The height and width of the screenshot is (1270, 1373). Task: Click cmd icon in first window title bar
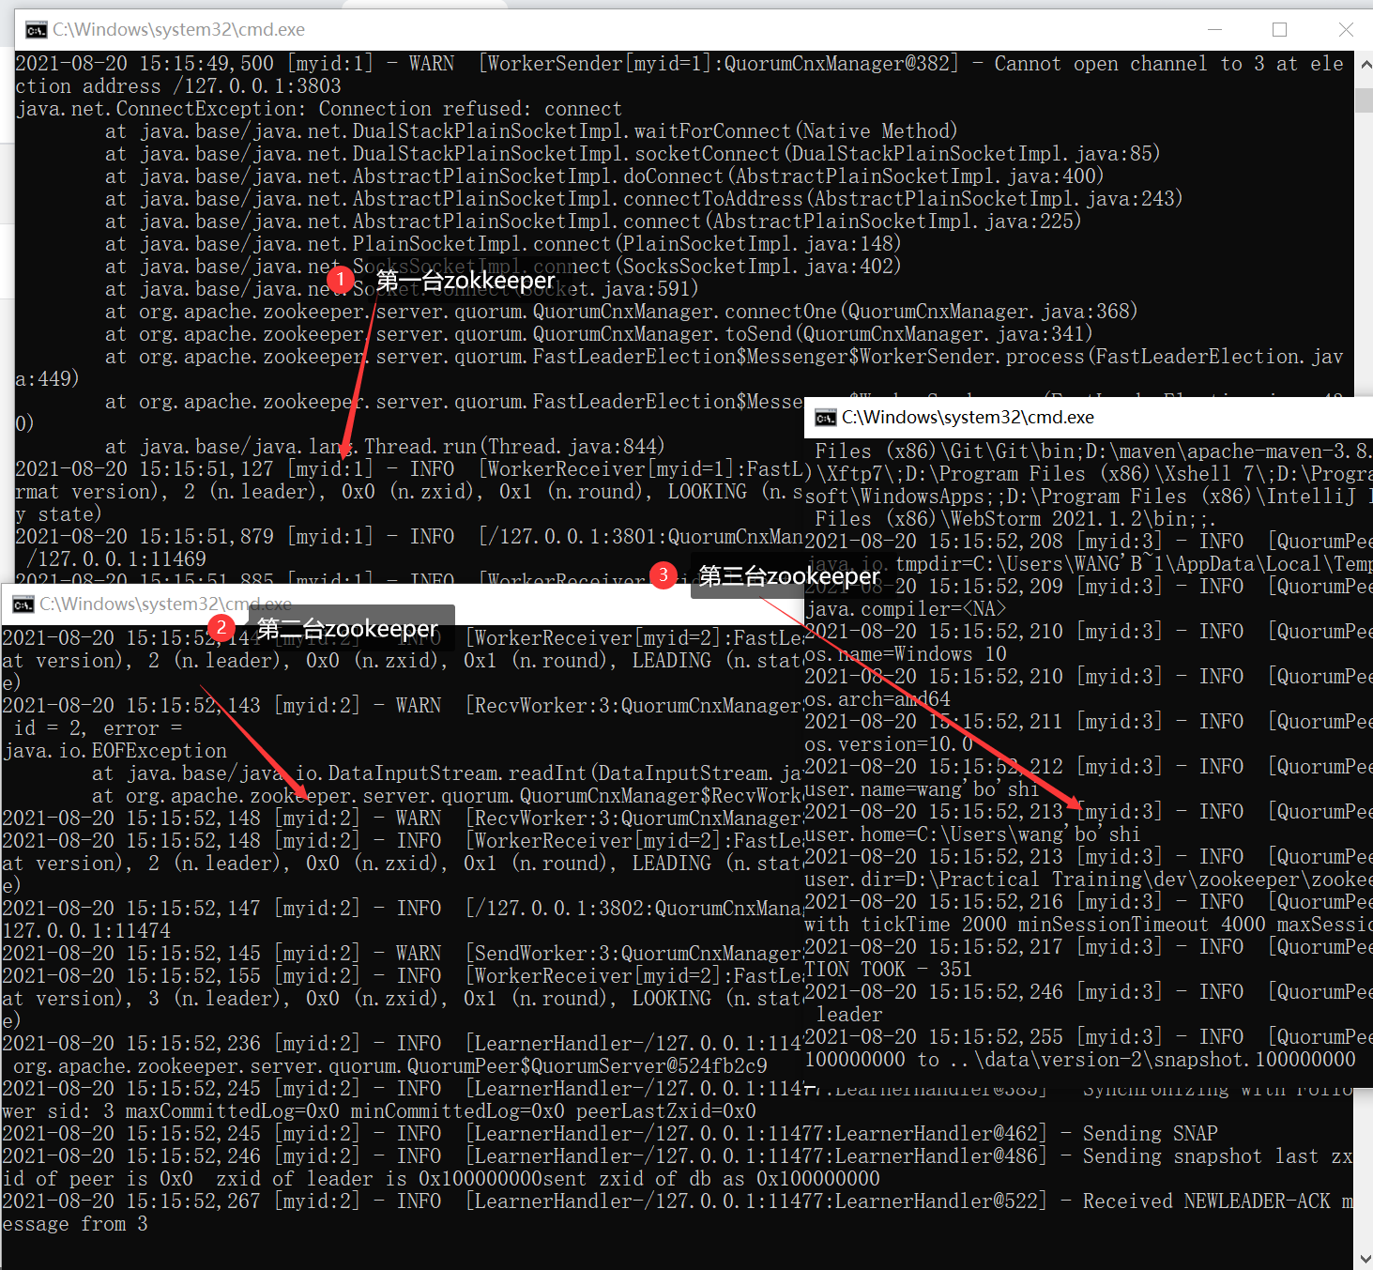point(36,30)
